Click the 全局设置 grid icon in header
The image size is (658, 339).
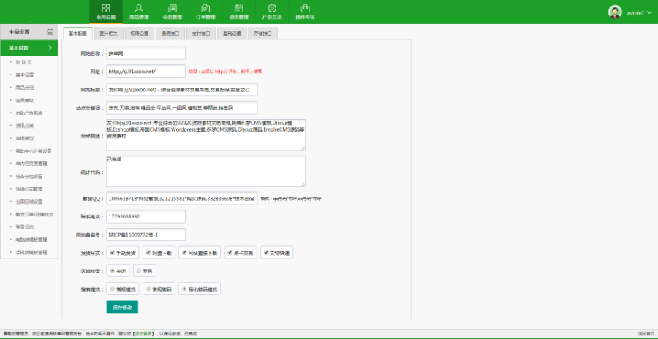[105, 8]
